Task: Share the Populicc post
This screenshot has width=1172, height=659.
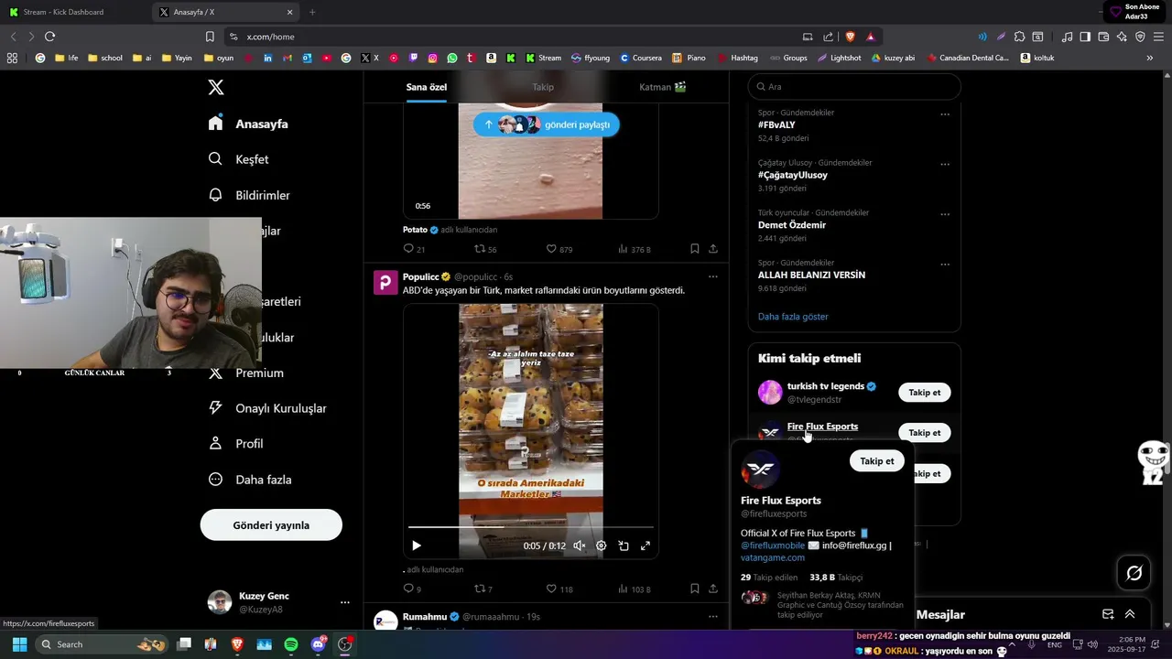Action: [x=713, y=589]
